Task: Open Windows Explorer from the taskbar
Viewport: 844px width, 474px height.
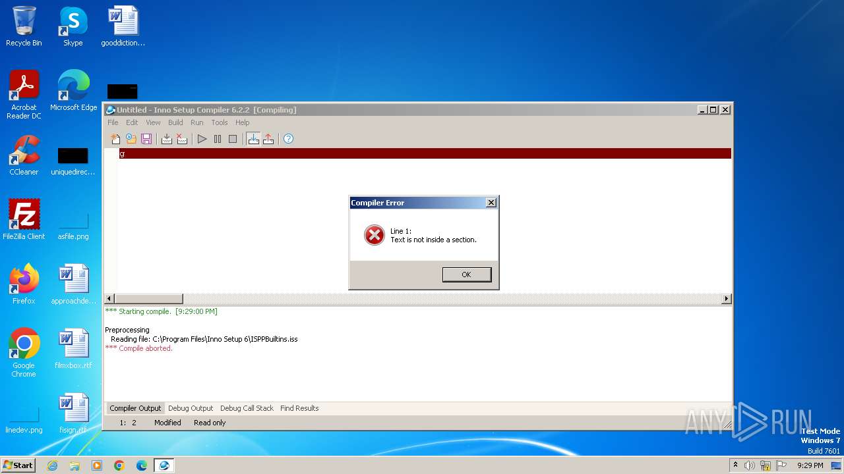Action: [75, 465]
